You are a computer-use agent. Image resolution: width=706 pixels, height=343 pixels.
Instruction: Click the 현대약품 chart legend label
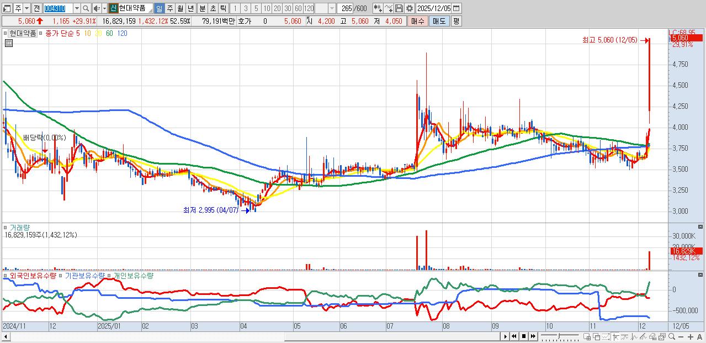click(23, 33)
